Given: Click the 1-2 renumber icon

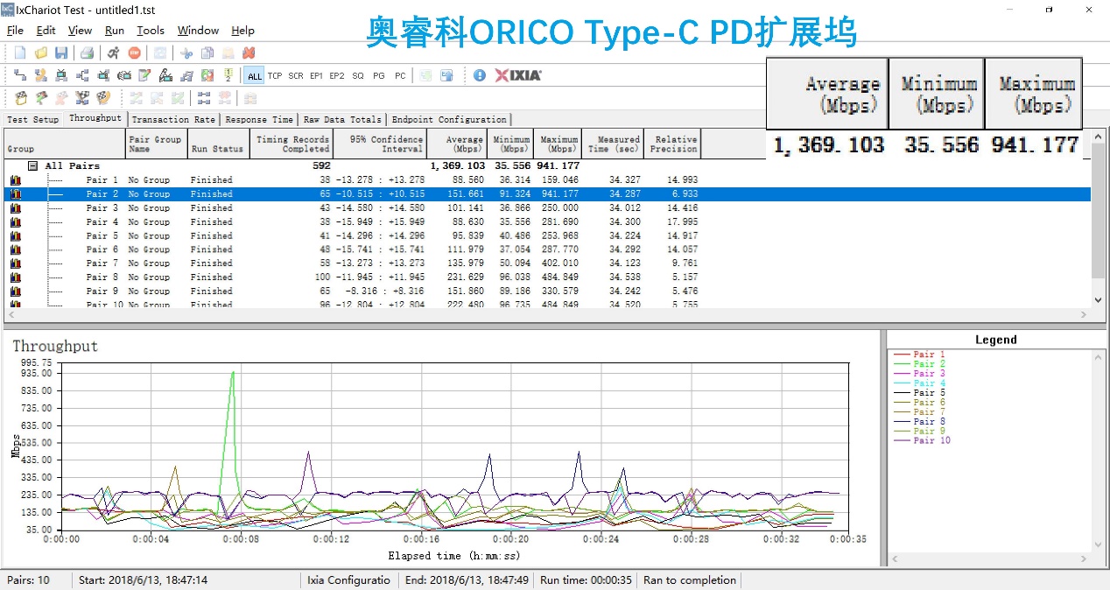Looking at the screenshot, I should 228,75.
